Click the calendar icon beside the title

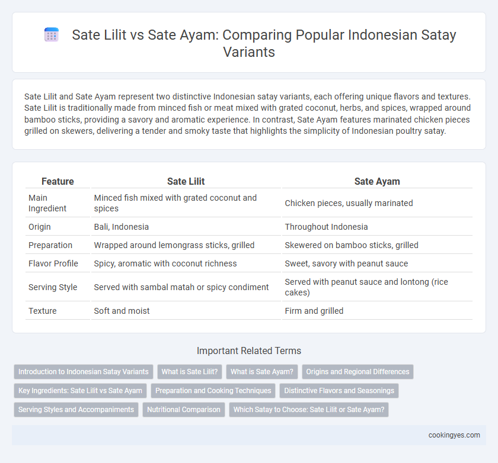click(52, 34)
